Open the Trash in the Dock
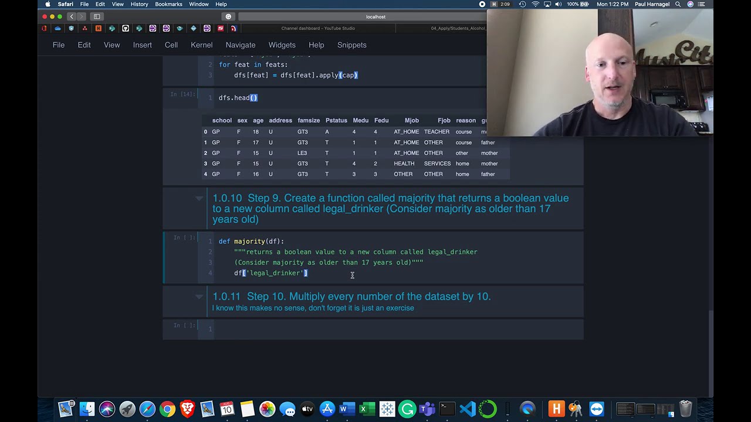 tap(685, 409)
